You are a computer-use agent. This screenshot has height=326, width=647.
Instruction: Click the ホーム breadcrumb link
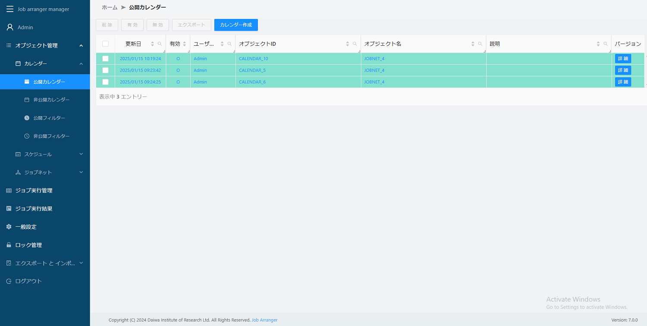coord(110,7)
